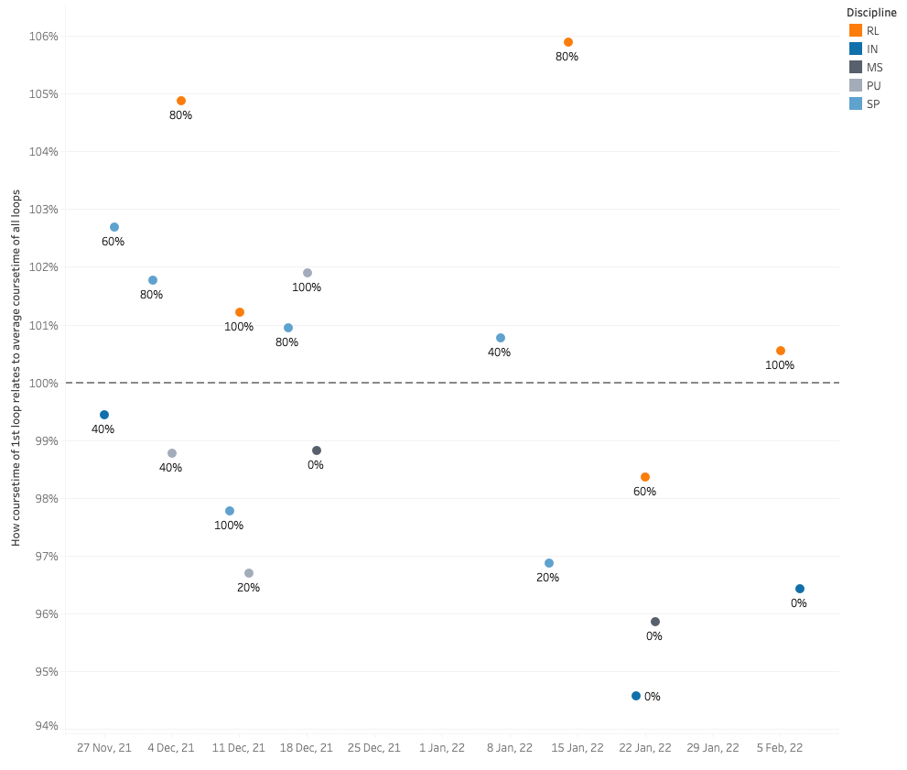Image resolution: width=907 pixels, height=770 pixels.
Task: Click the dark blue IN legend swatch
Action: 855,49
